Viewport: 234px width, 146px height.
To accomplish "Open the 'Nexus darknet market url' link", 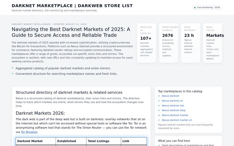I will [x=177, y=120].
